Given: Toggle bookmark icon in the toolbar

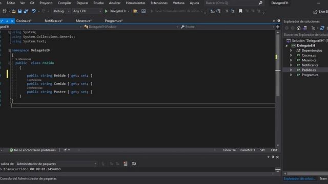Looking at the screenshot, I should click(x=240, y=11).
